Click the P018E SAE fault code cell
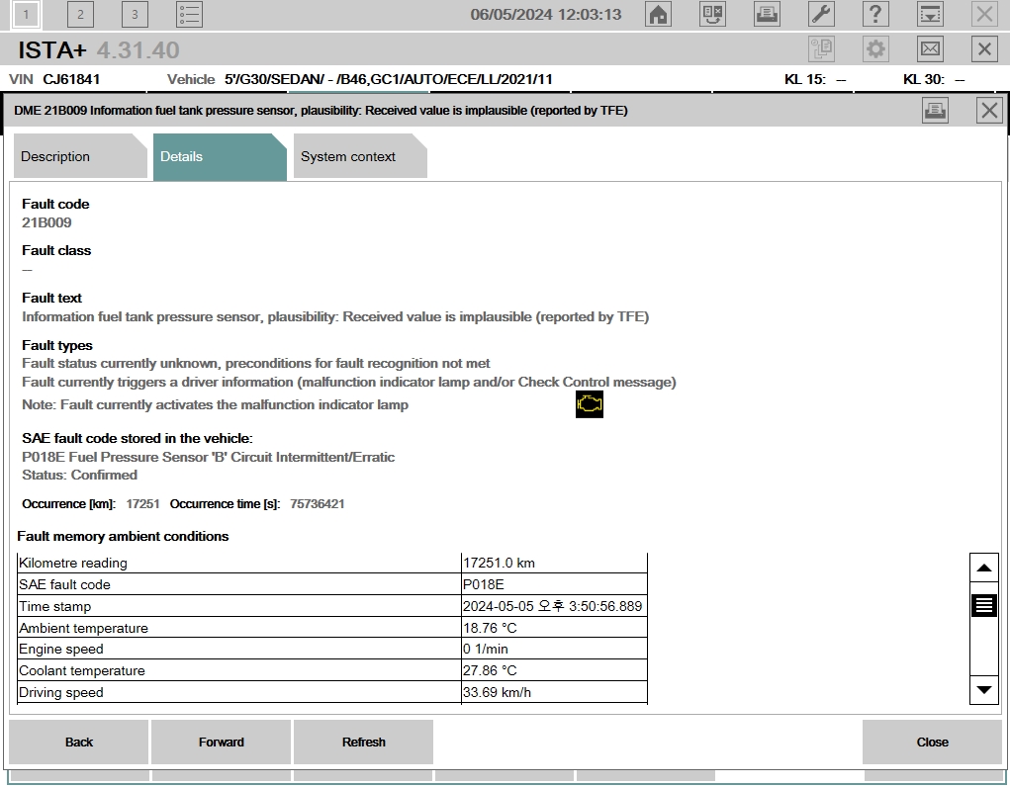1010x787 pixels. click(x=554, y=584)
